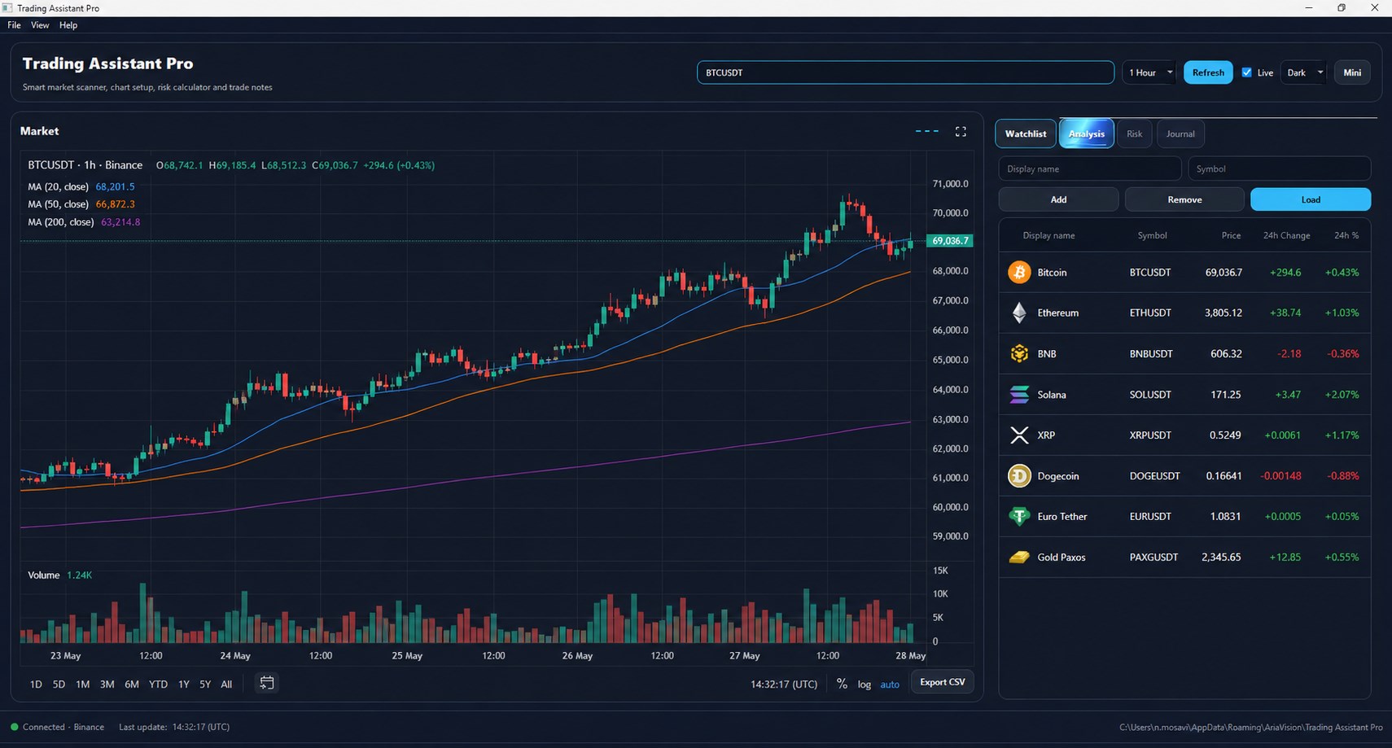The image size is (1392, 748).
Task: Click the Gold Paxos bar icon
Action: (1019, 558)
